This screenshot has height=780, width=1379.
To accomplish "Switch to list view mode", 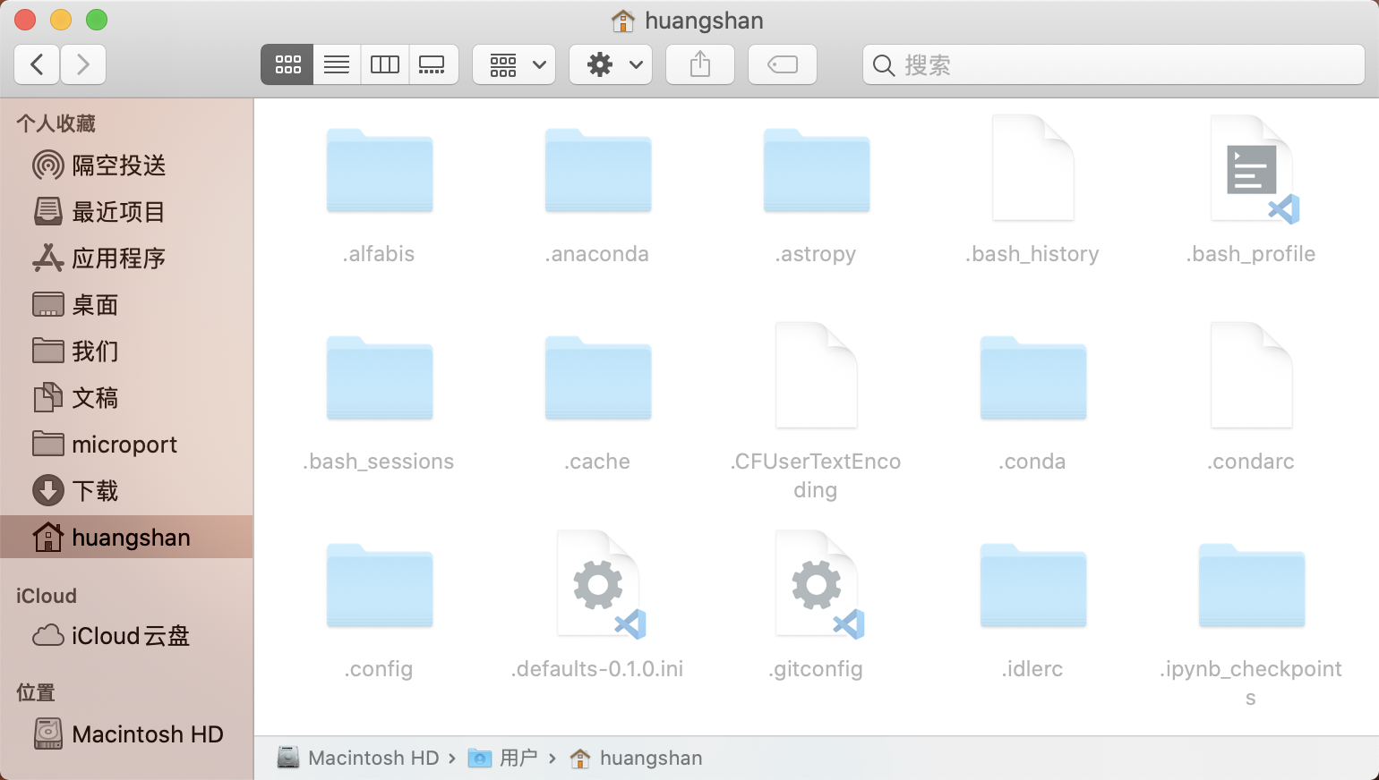I will coord(337,64).
